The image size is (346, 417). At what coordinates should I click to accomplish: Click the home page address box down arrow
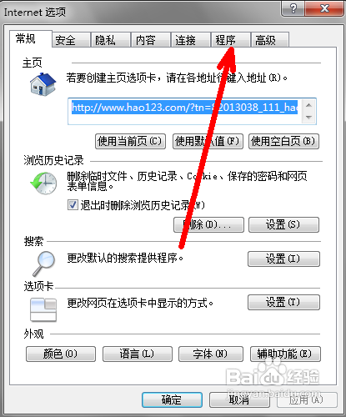click(x=308, y=118)
